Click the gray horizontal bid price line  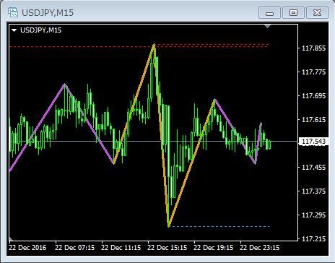coord(154,141)
